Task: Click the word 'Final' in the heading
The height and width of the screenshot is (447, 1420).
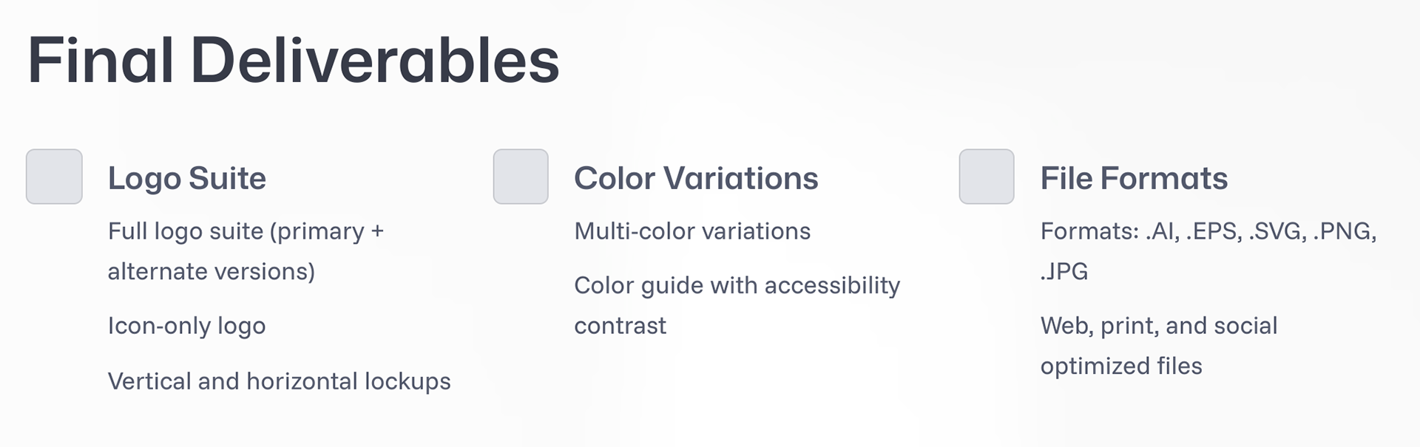Action: tap(101, 60)
